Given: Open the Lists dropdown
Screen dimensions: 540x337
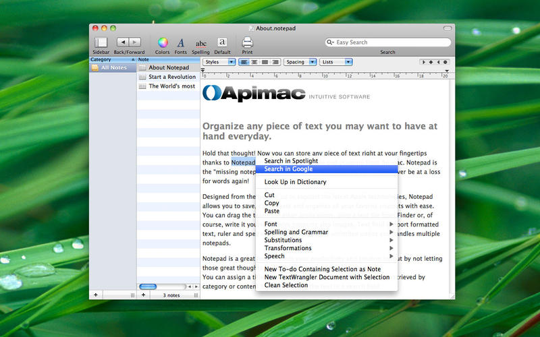Looking at the screenshot, I should pos(336,62).
